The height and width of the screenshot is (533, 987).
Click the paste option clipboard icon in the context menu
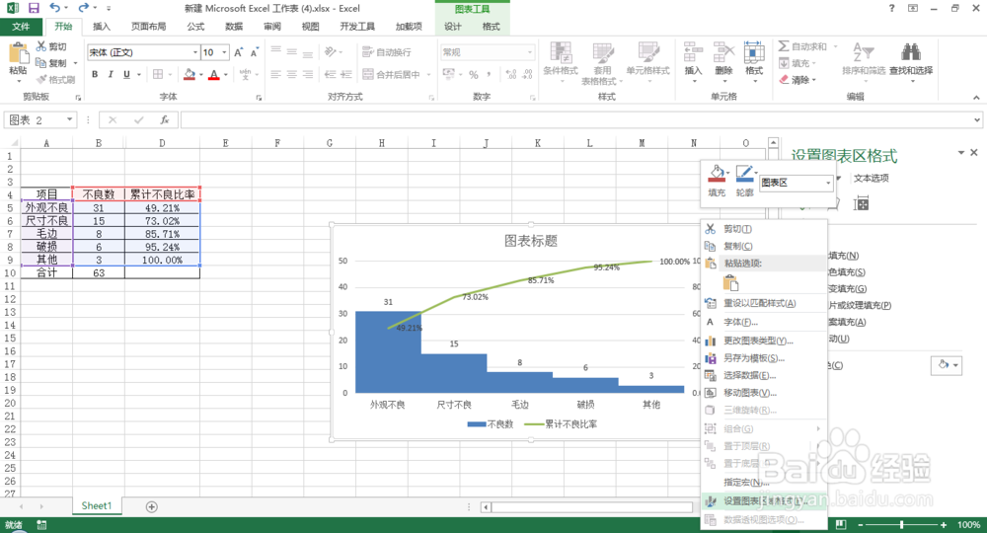click(x=730, y=282)
